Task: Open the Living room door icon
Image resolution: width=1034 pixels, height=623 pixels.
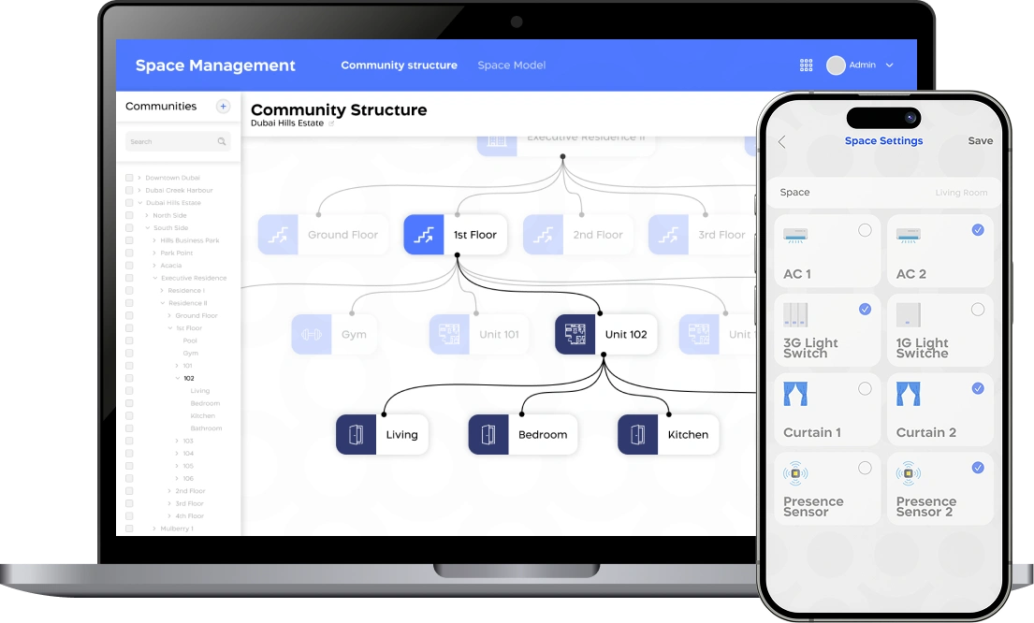Action: click(x=355, y=433)
